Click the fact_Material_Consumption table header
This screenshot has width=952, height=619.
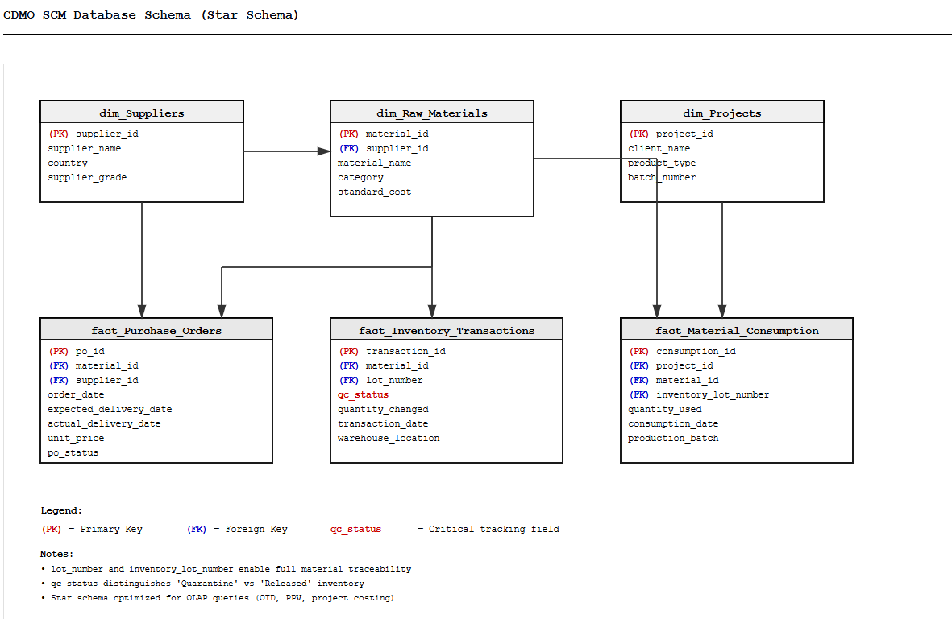[737, 330]
